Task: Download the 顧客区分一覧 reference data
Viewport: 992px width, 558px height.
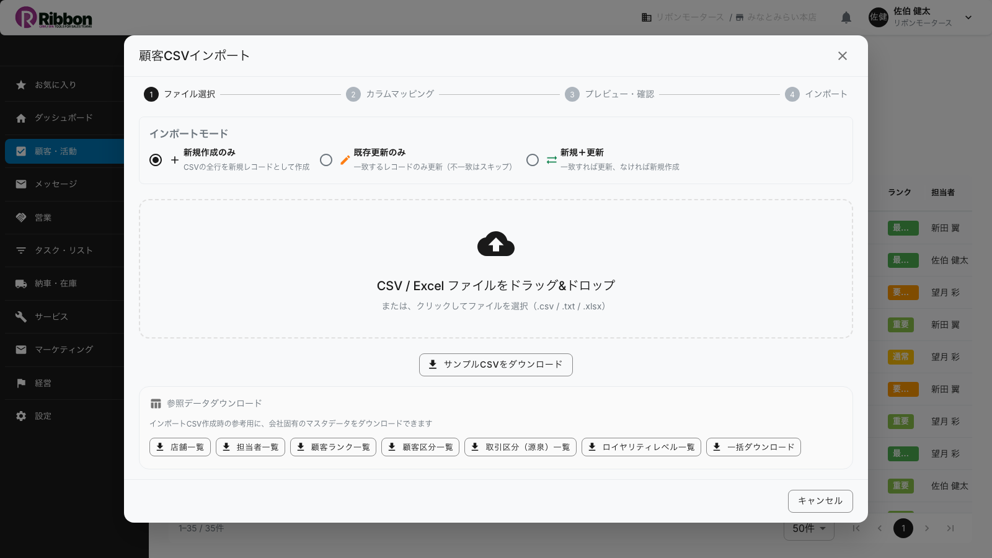Action: point(420,447)
